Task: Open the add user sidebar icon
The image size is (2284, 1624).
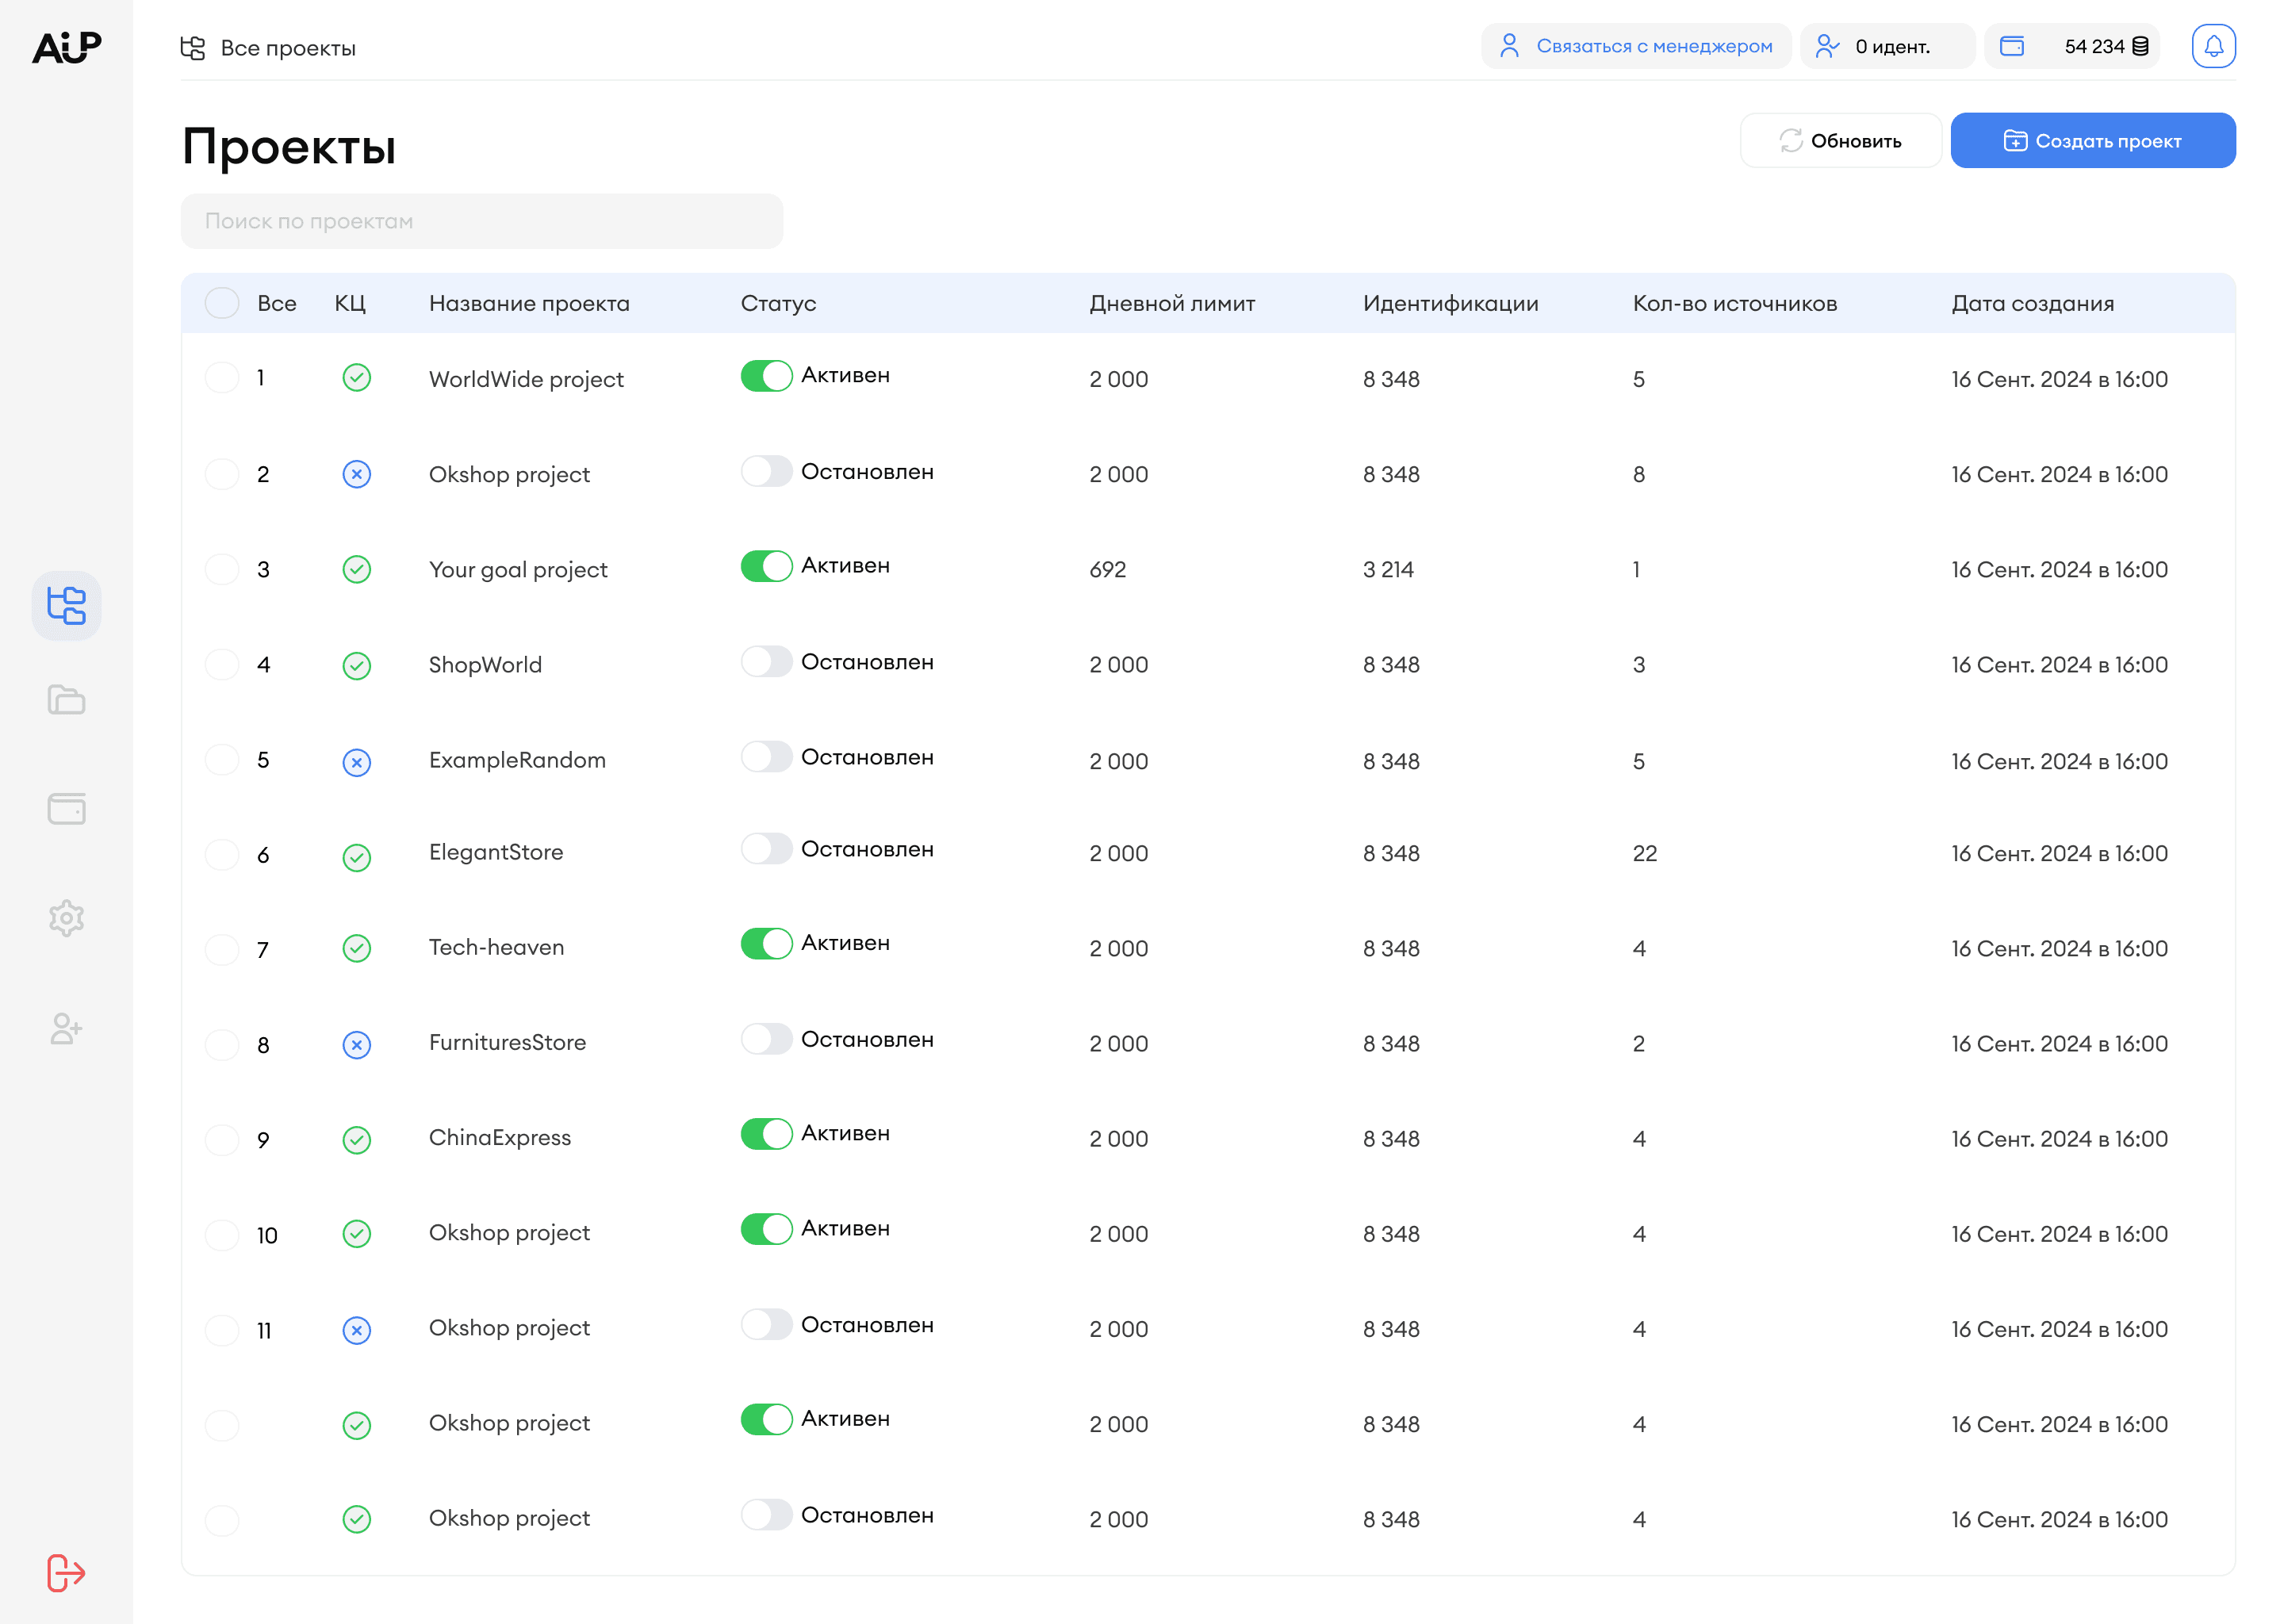Action: click(66, 1028)
